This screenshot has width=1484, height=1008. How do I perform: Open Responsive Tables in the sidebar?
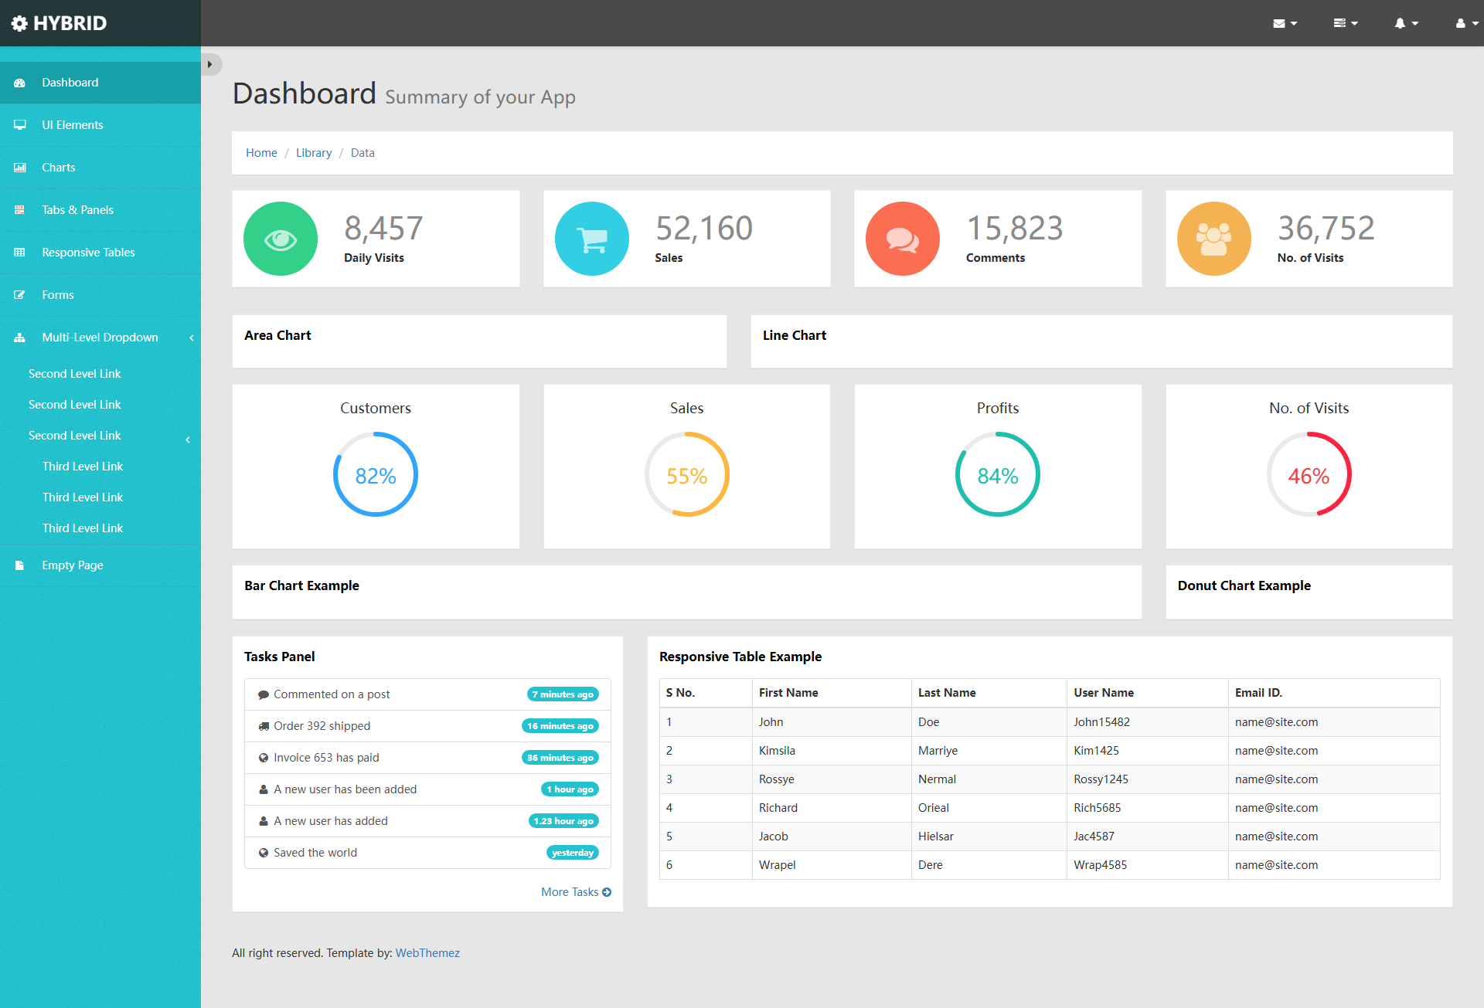(100, 253)
